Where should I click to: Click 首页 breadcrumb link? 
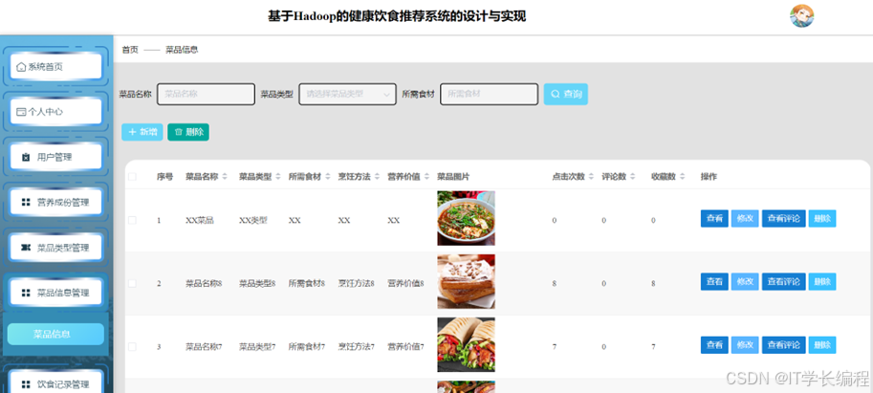[x=130, y=50]
